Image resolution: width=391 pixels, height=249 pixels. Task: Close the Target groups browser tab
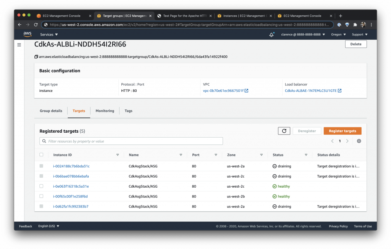click(x=150, y=16)
